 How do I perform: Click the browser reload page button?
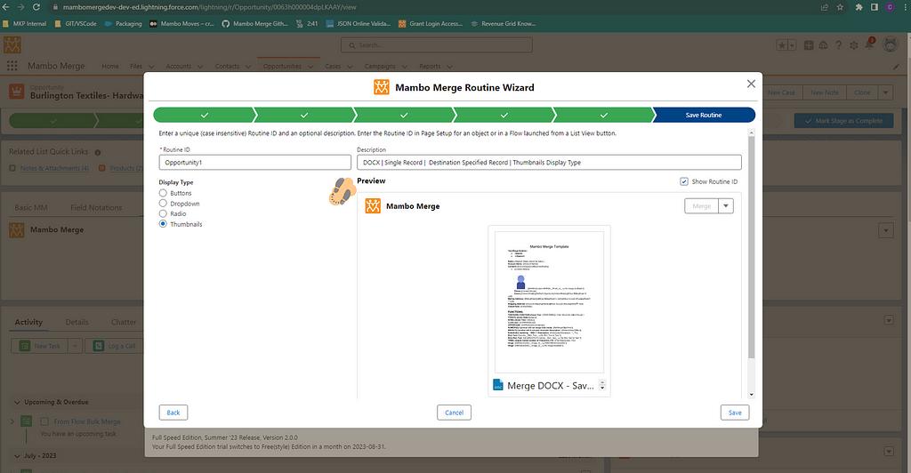pos(39,6)
